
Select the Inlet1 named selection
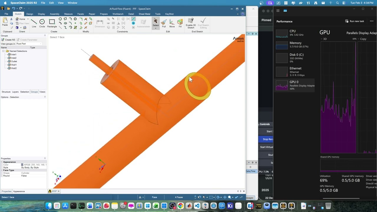pyautogui.click(x=14, y=54)
